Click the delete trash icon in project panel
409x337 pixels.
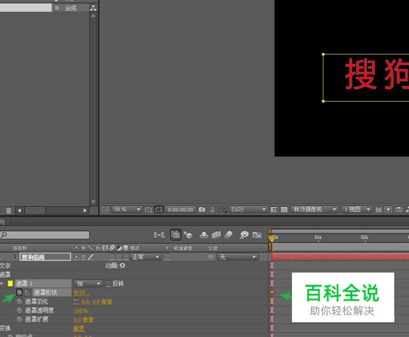[x=9, y=210]
